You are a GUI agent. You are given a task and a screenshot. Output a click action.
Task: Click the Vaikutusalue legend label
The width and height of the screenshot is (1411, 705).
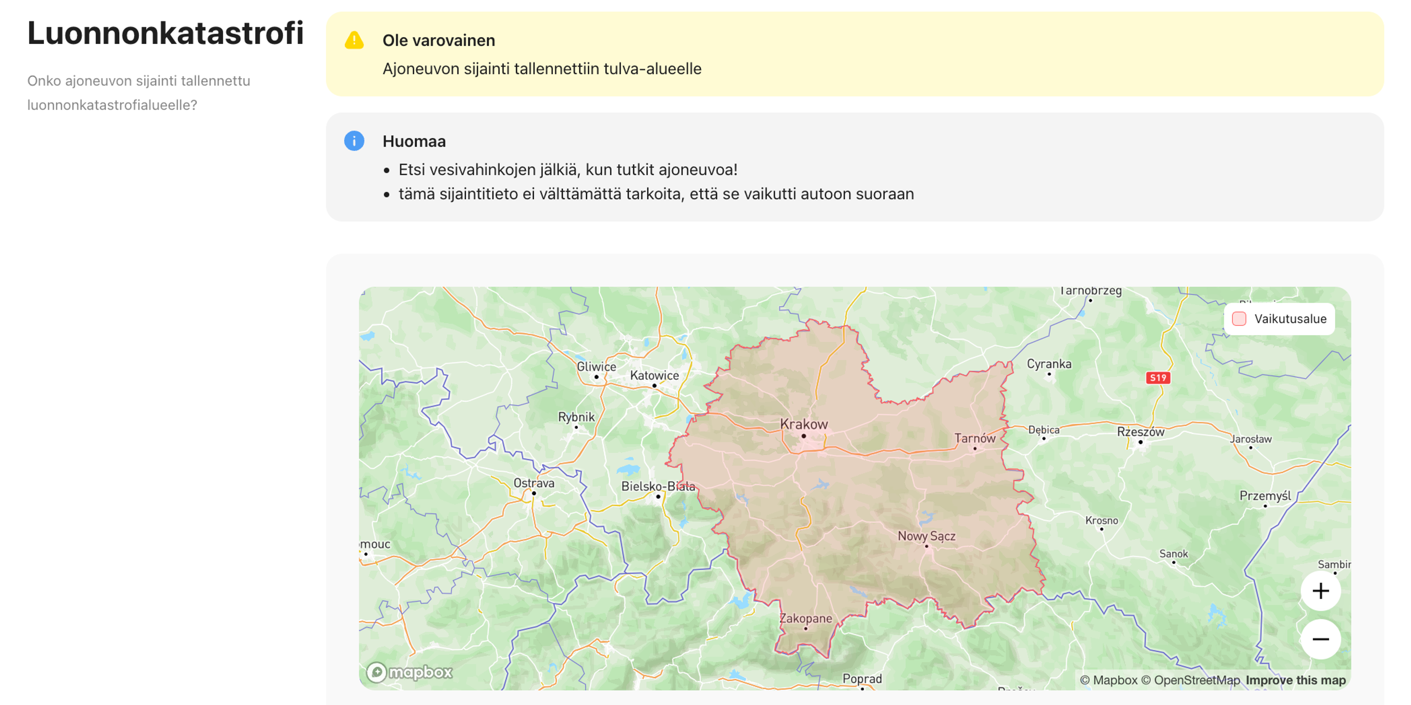tap(1290, 319)
